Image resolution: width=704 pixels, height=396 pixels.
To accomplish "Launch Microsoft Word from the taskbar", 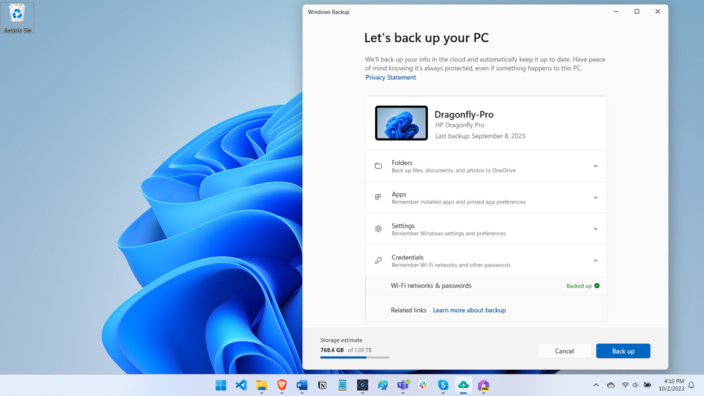I will coord(302,385).
